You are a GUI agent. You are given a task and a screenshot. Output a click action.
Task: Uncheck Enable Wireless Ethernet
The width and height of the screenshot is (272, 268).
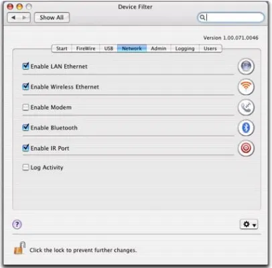pyautogui.click(x=25, y=86)
